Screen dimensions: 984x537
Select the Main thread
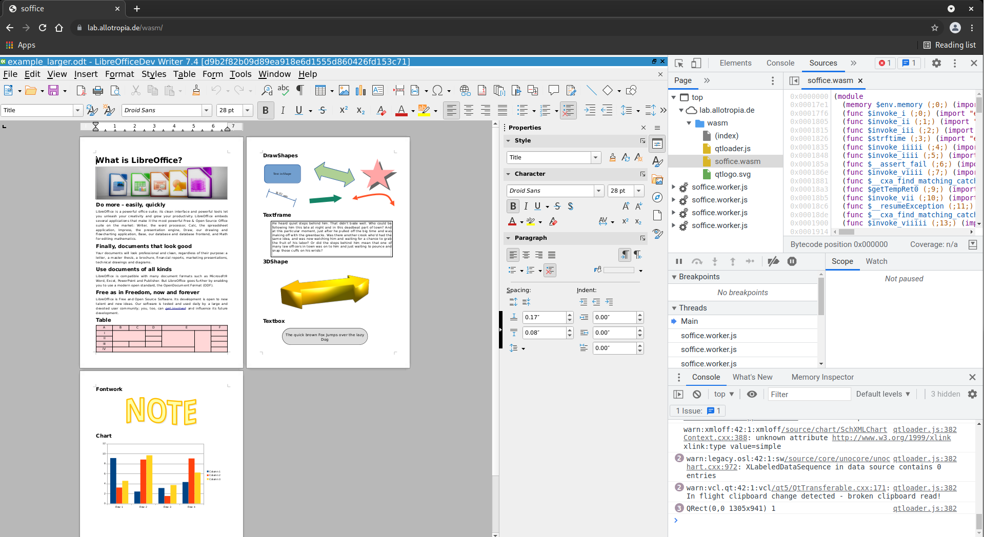click(689, 321)
